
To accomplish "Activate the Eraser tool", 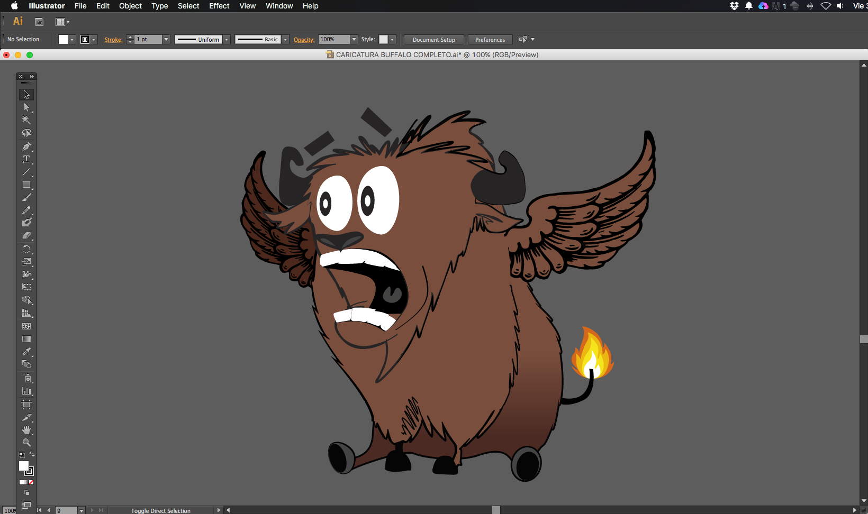I will pyautogui.click(x=26, y=236).
